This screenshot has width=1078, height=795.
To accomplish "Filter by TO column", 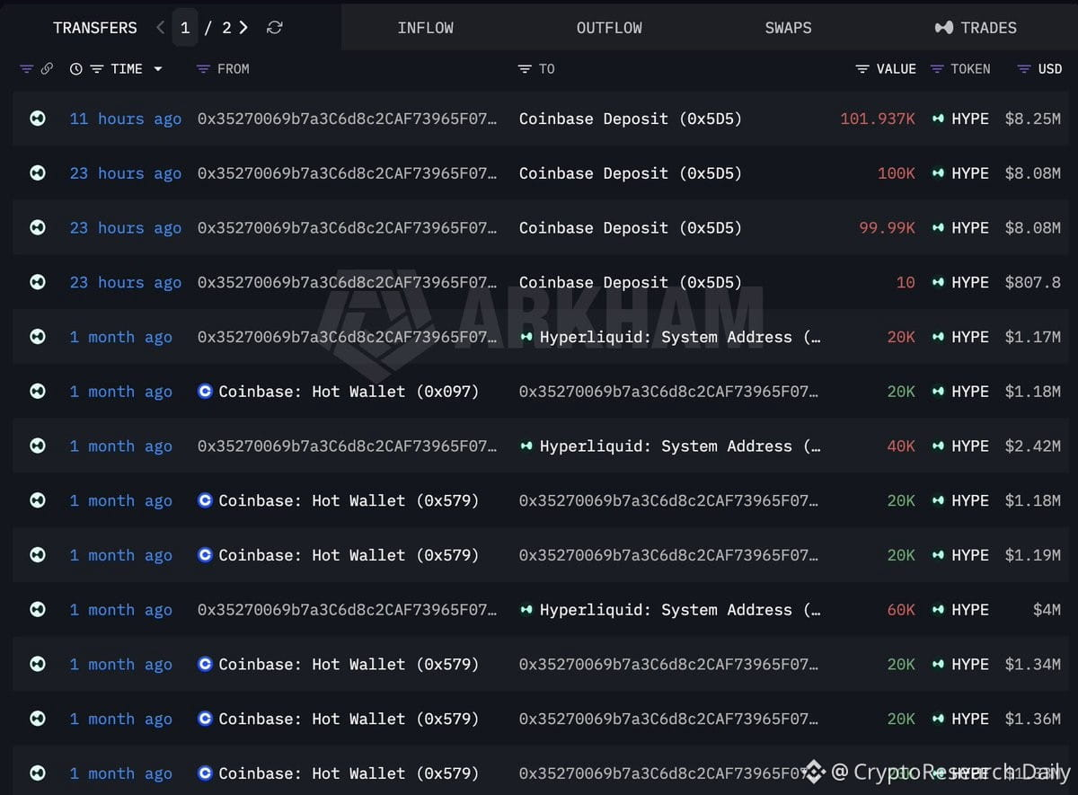I will point(525,69).
